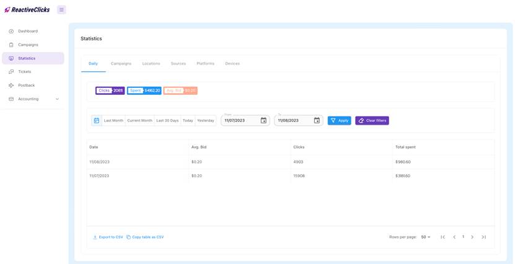Open the From date calendar picker icon

tap(263, 120)
